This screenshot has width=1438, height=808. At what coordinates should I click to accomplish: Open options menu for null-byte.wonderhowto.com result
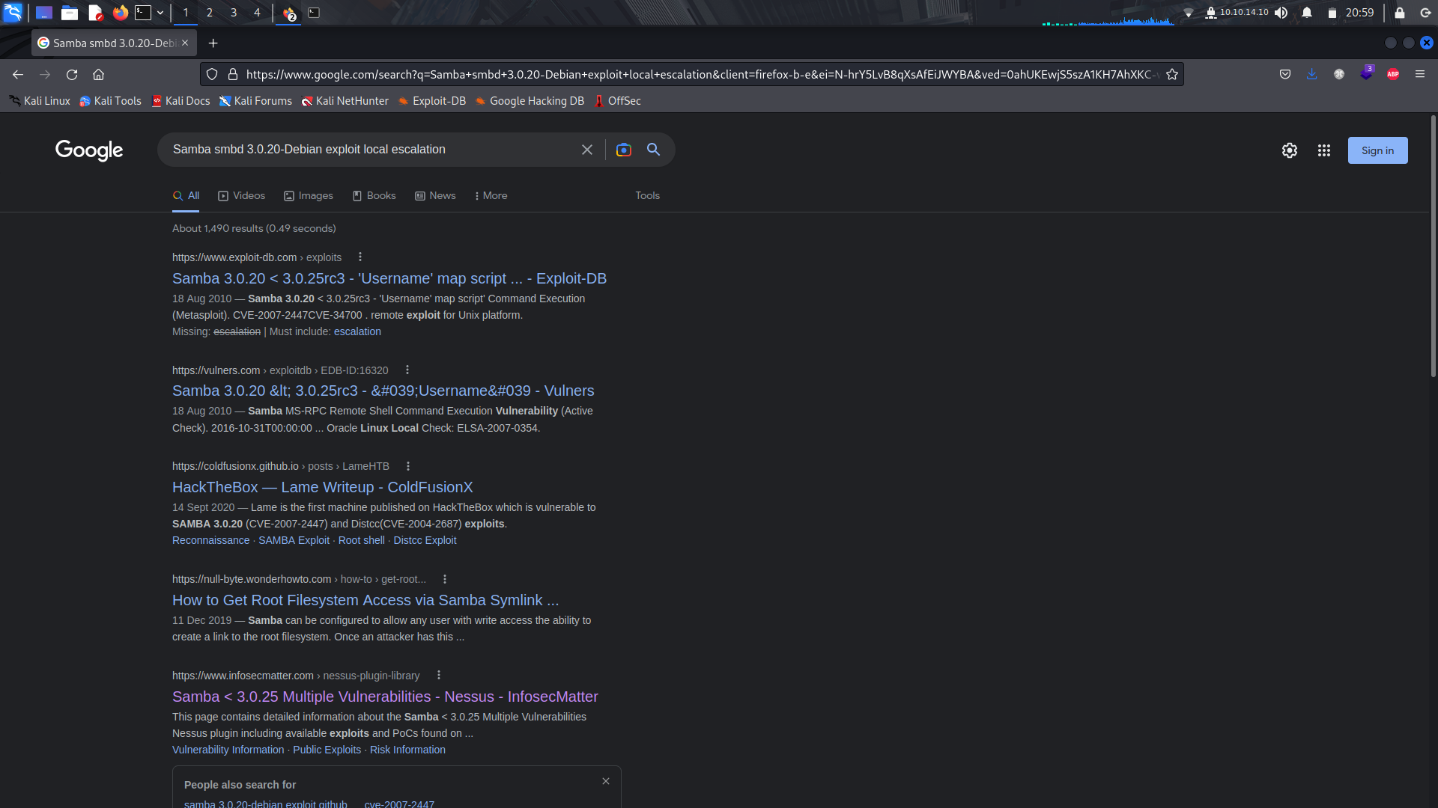pyautogui.click(x=445, y=579)
